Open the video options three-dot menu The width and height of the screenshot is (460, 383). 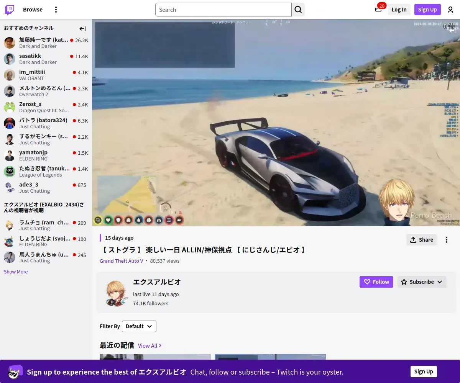[x=447, y=240]
